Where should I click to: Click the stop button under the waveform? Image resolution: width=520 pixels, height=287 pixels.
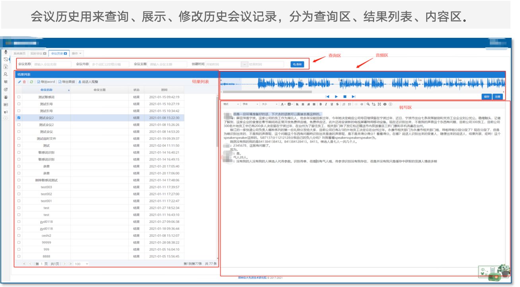(345, 97)
